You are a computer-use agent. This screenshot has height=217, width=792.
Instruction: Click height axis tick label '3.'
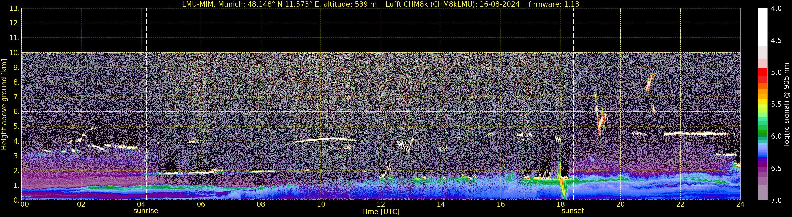pyautogui.click(x=16, y=156)
